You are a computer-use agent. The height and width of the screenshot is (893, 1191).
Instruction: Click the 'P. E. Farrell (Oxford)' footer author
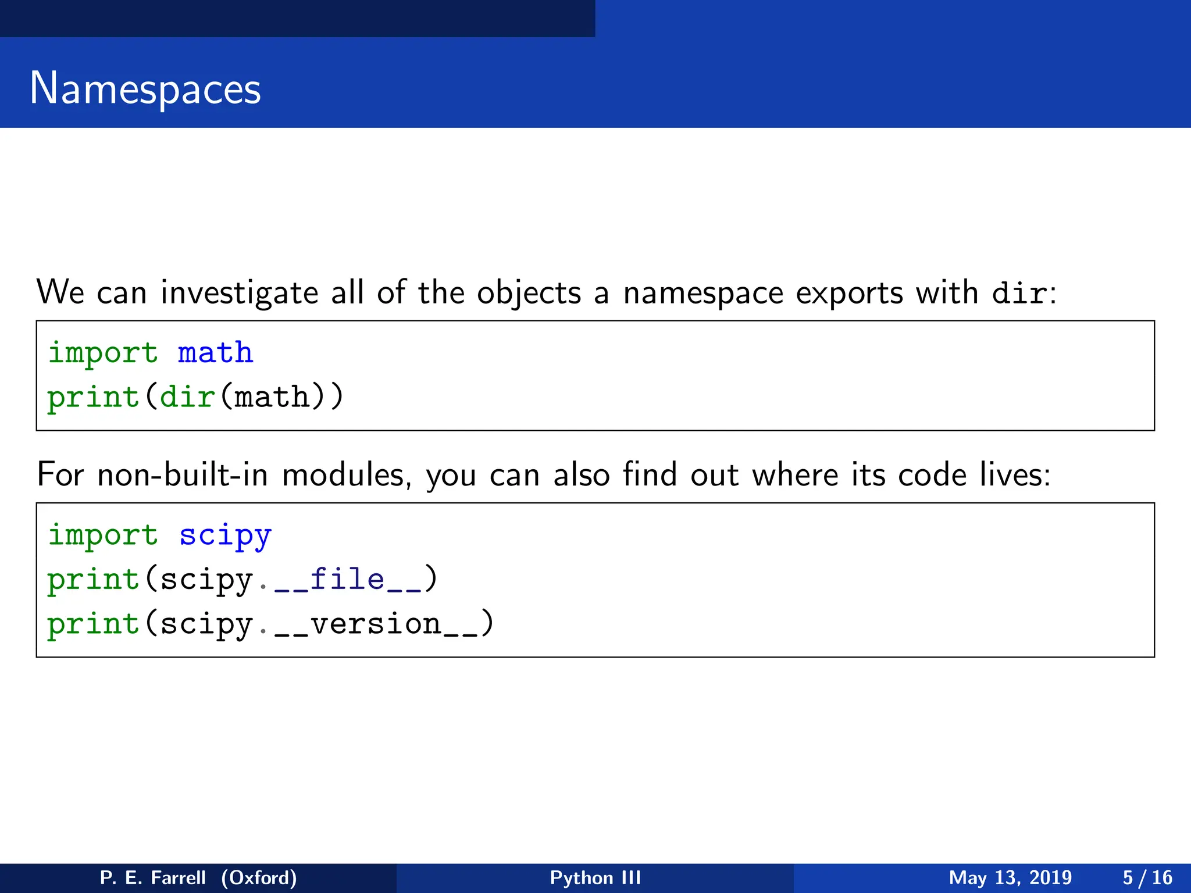tap(198, 878)
